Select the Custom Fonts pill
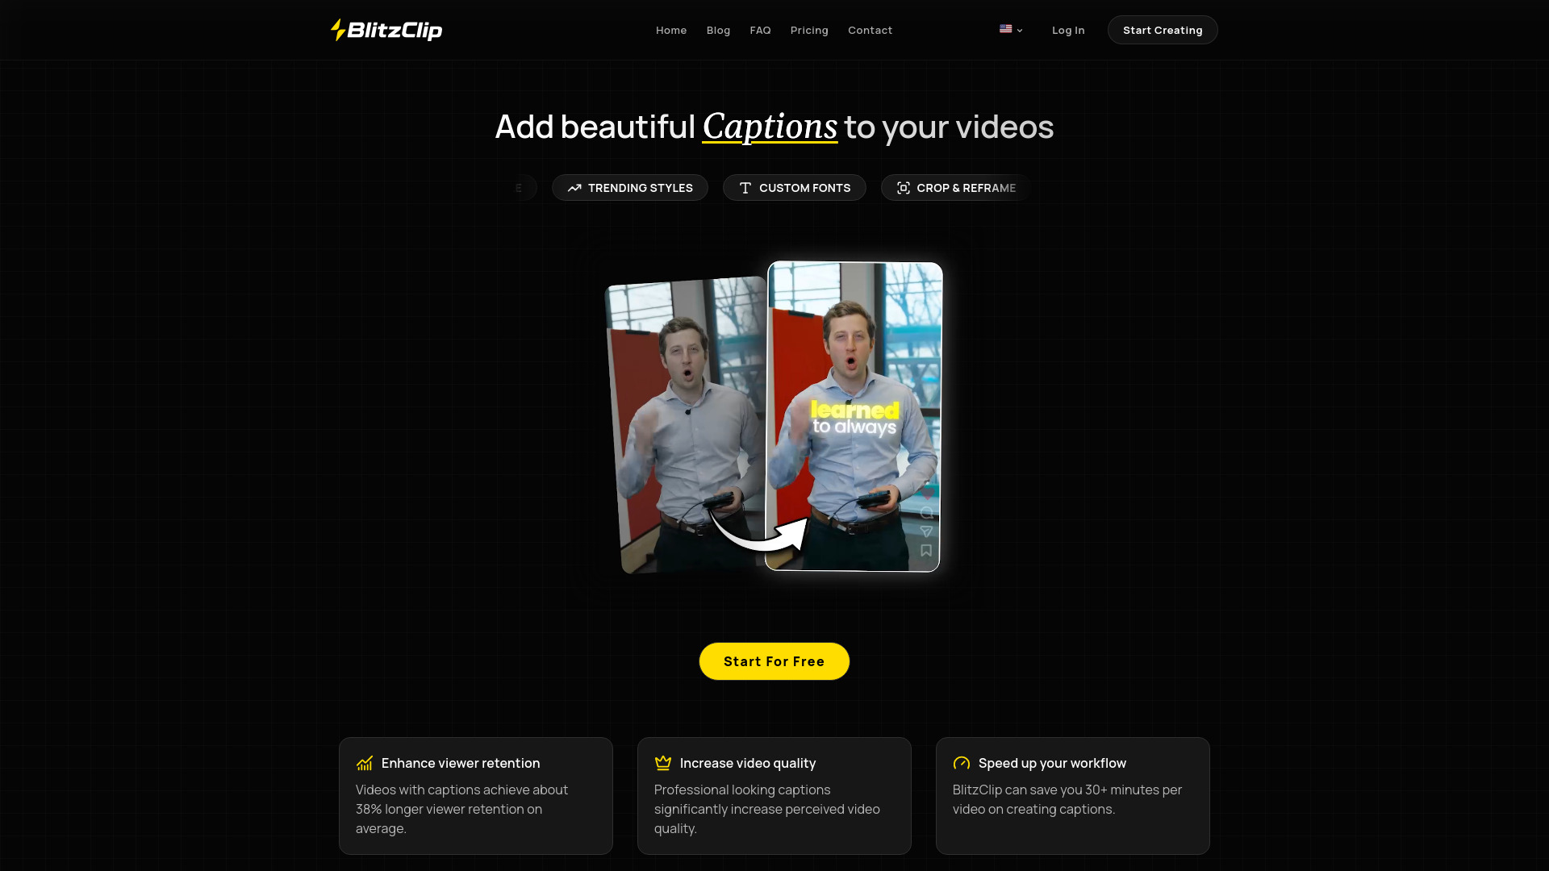Viewport: 1549px width, 871px height. pyautogui.click(x=795, y=188)
